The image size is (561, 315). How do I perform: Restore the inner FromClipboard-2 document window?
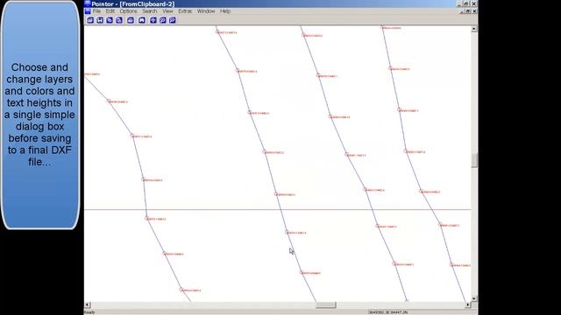[467, 11]
